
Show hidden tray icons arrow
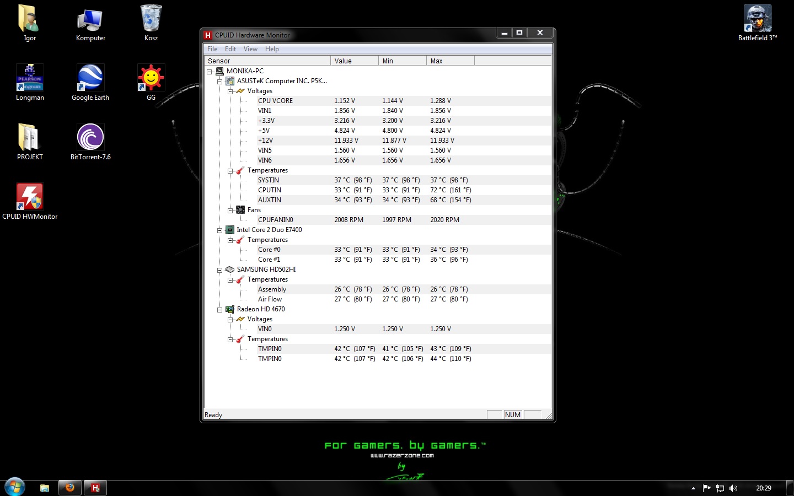coord(693,488)
